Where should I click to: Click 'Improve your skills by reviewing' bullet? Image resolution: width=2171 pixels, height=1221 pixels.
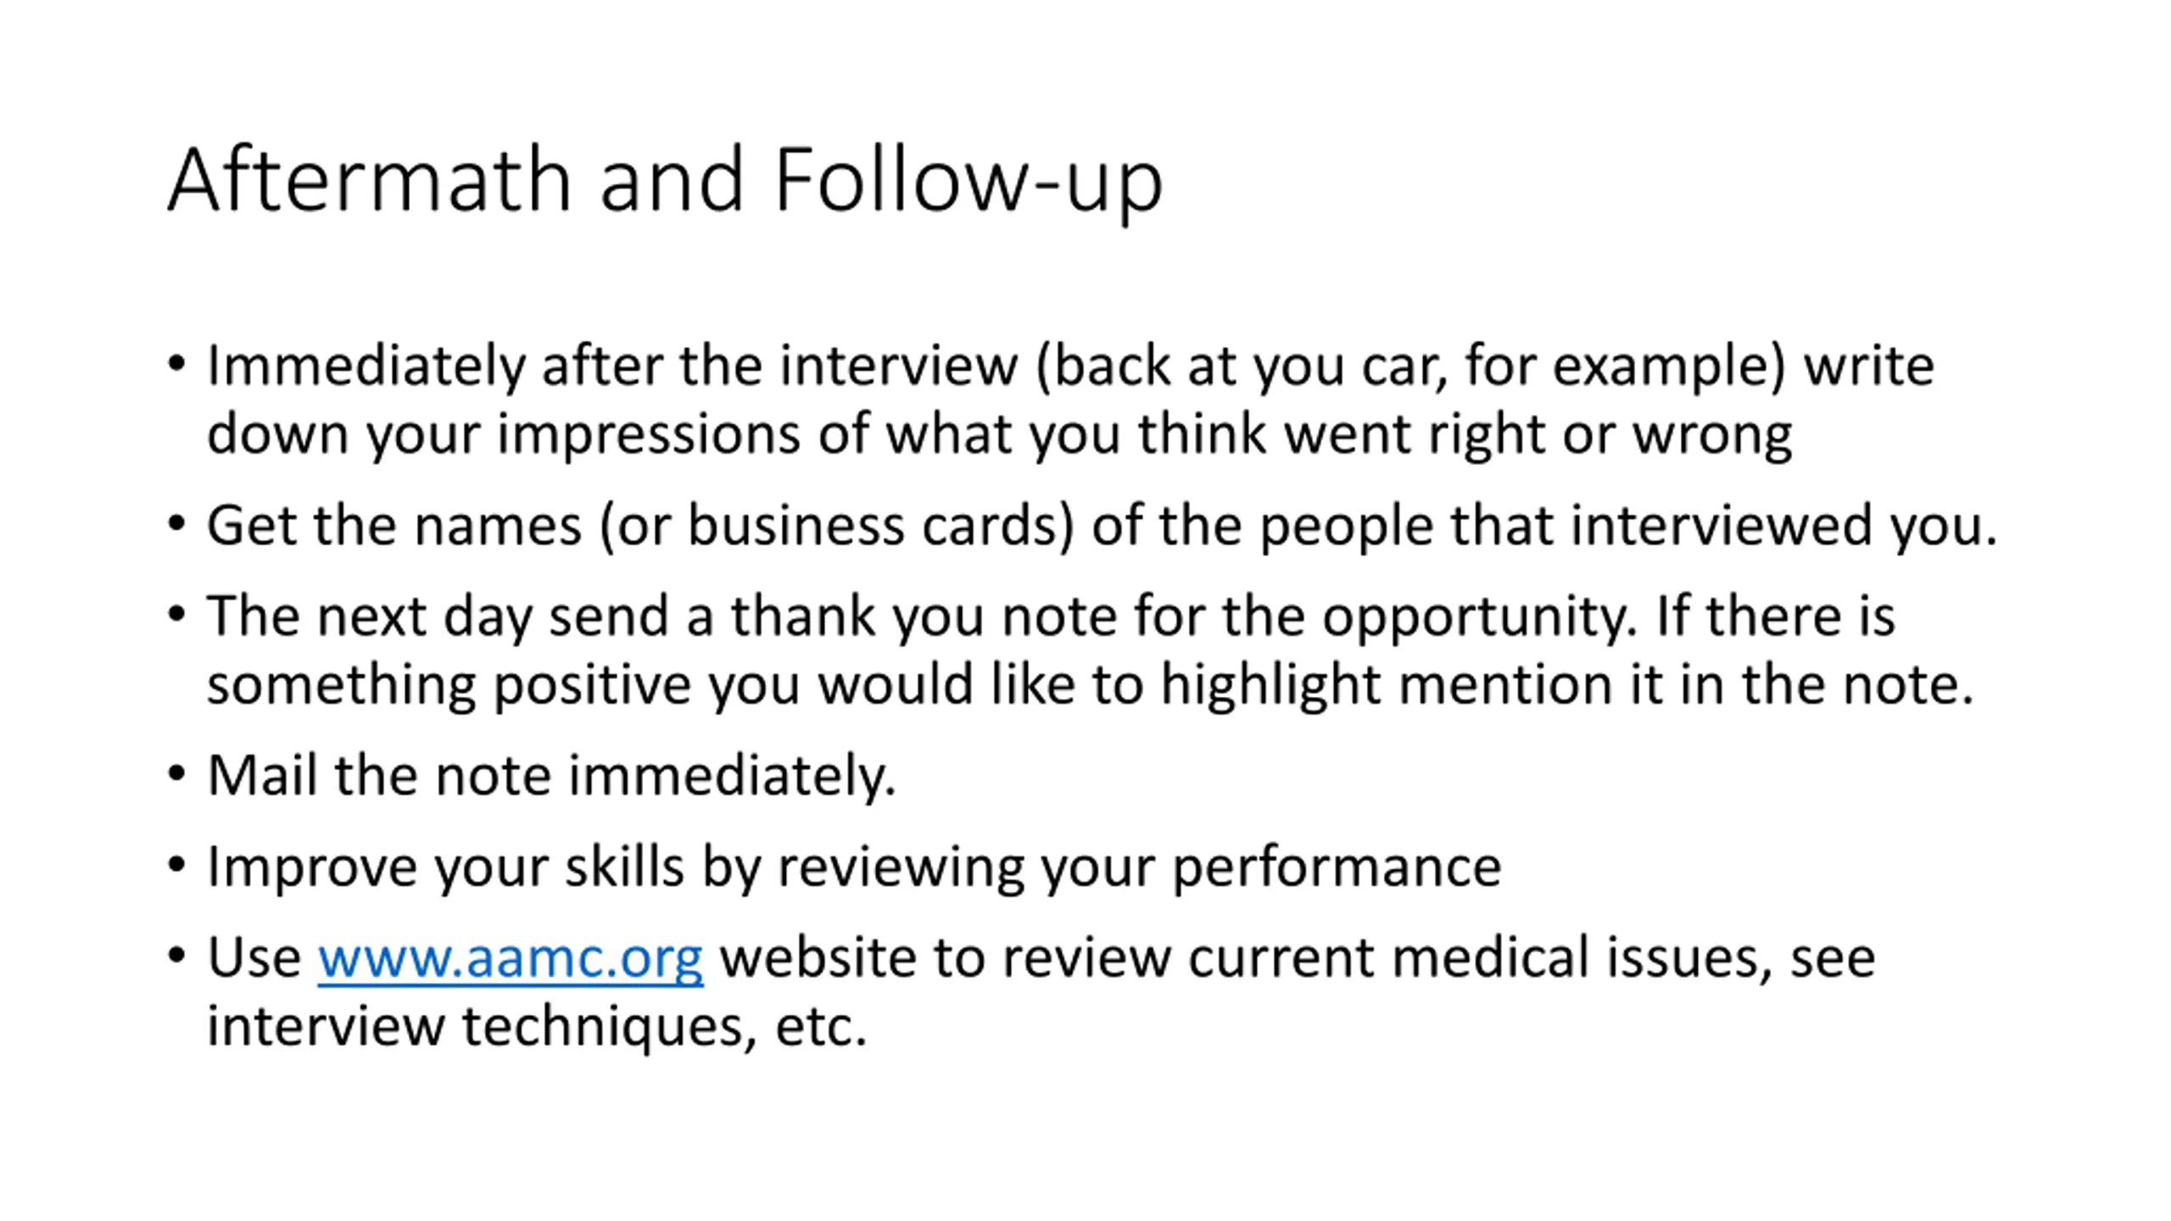click(854, 867)
